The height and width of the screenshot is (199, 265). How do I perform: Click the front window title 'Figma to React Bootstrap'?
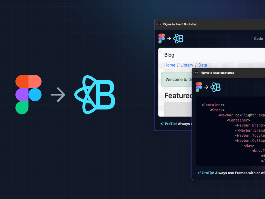217,73
